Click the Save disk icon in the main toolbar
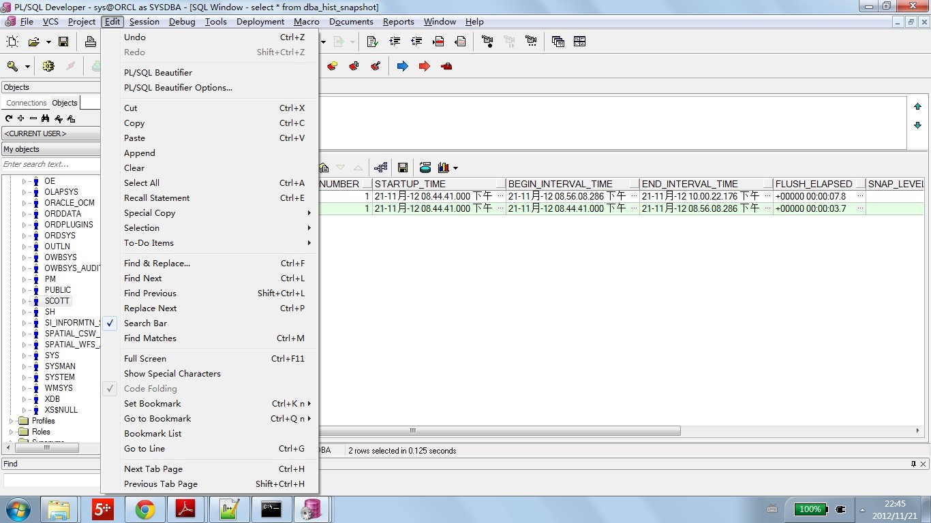 coord(63,42)
